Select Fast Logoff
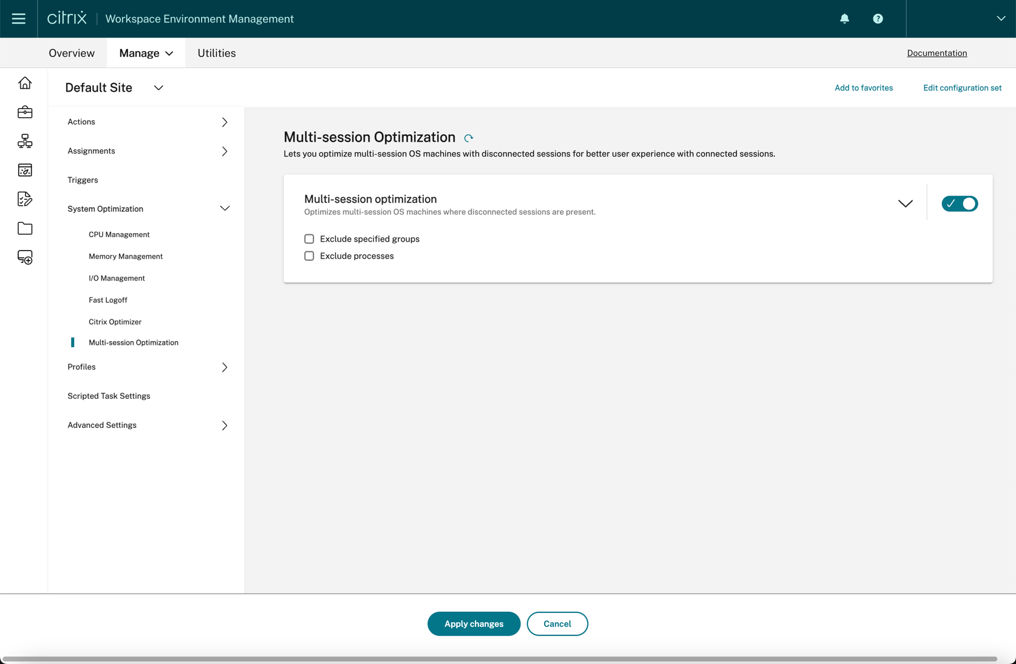1016x664 pixels. [x=108, y=300]
